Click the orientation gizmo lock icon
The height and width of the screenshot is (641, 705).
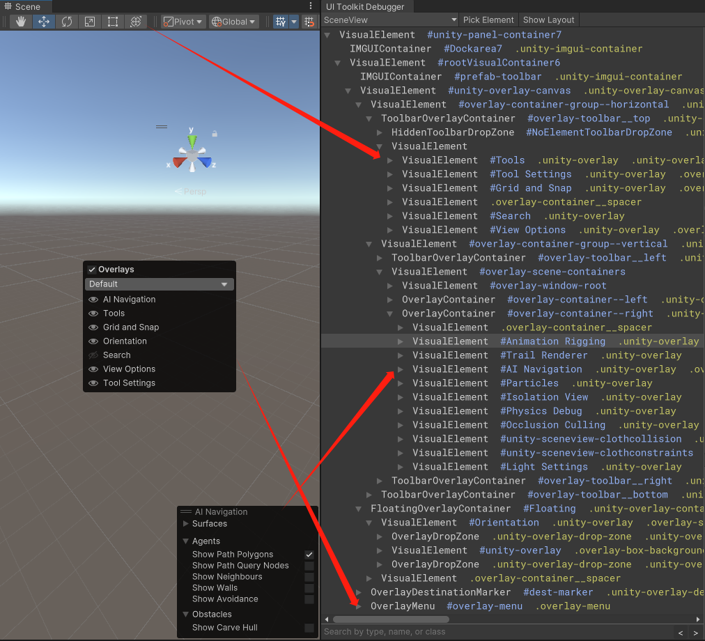point(215,134)
